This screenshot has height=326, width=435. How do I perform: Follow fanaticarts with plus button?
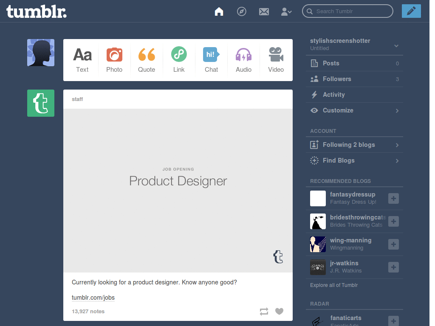393,321
